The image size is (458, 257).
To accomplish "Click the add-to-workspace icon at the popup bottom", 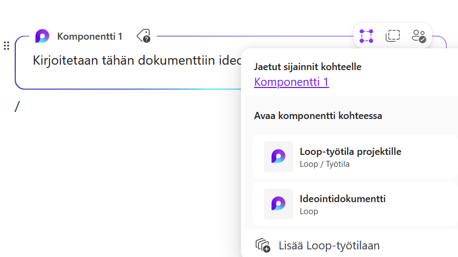I will tap(263, 245).
